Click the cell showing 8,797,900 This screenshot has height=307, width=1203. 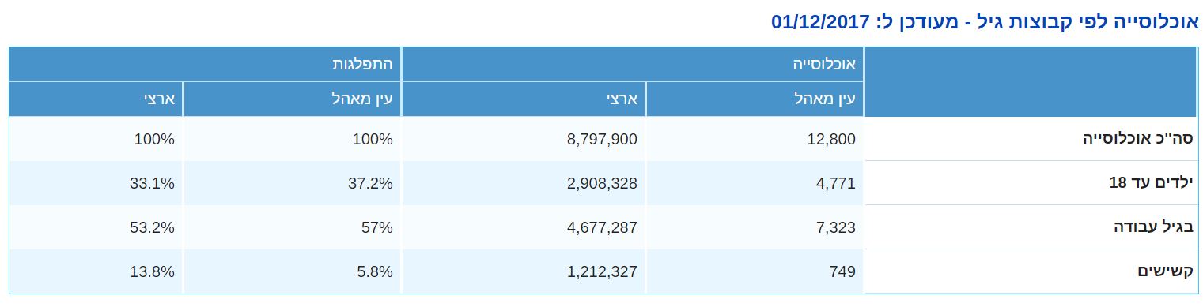(x=524, y=139)
